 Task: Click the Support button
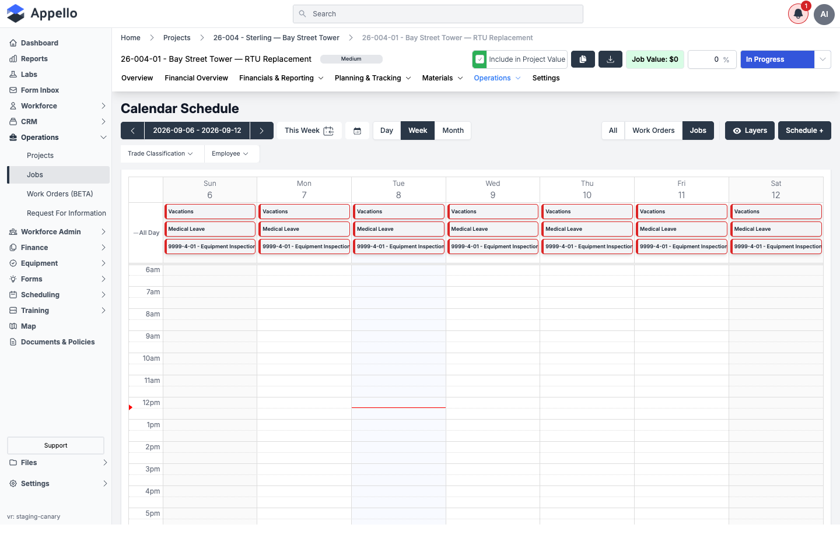tap(56, 446)
